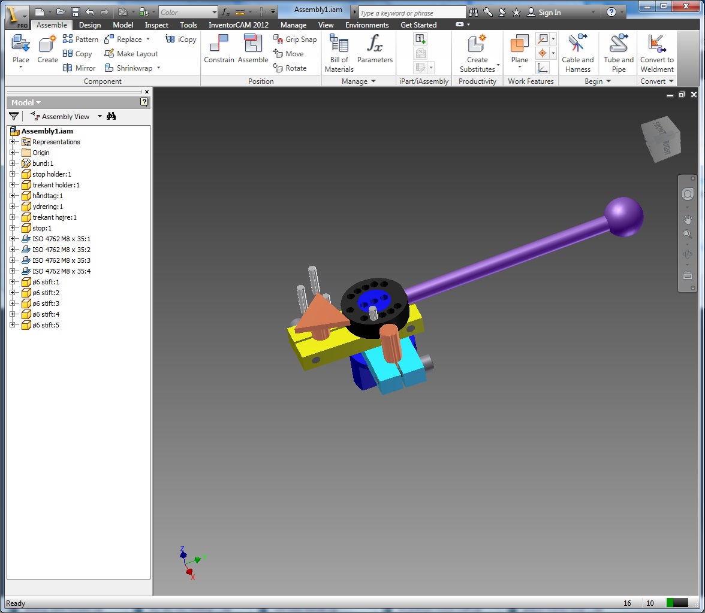
Task: Start Tube and Pipe
Action: [618, 53]
